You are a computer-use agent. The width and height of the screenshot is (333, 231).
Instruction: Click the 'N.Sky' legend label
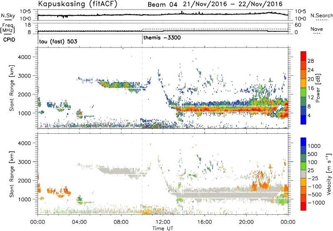coord(8,15)
